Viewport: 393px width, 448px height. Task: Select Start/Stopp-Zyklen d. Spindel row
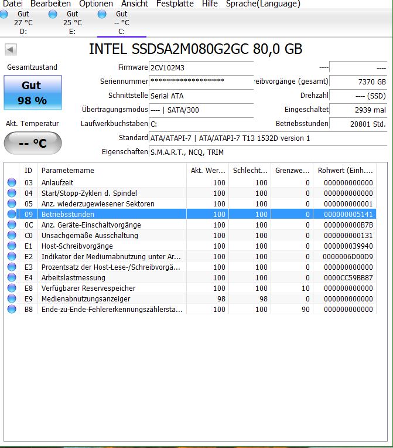191,193
